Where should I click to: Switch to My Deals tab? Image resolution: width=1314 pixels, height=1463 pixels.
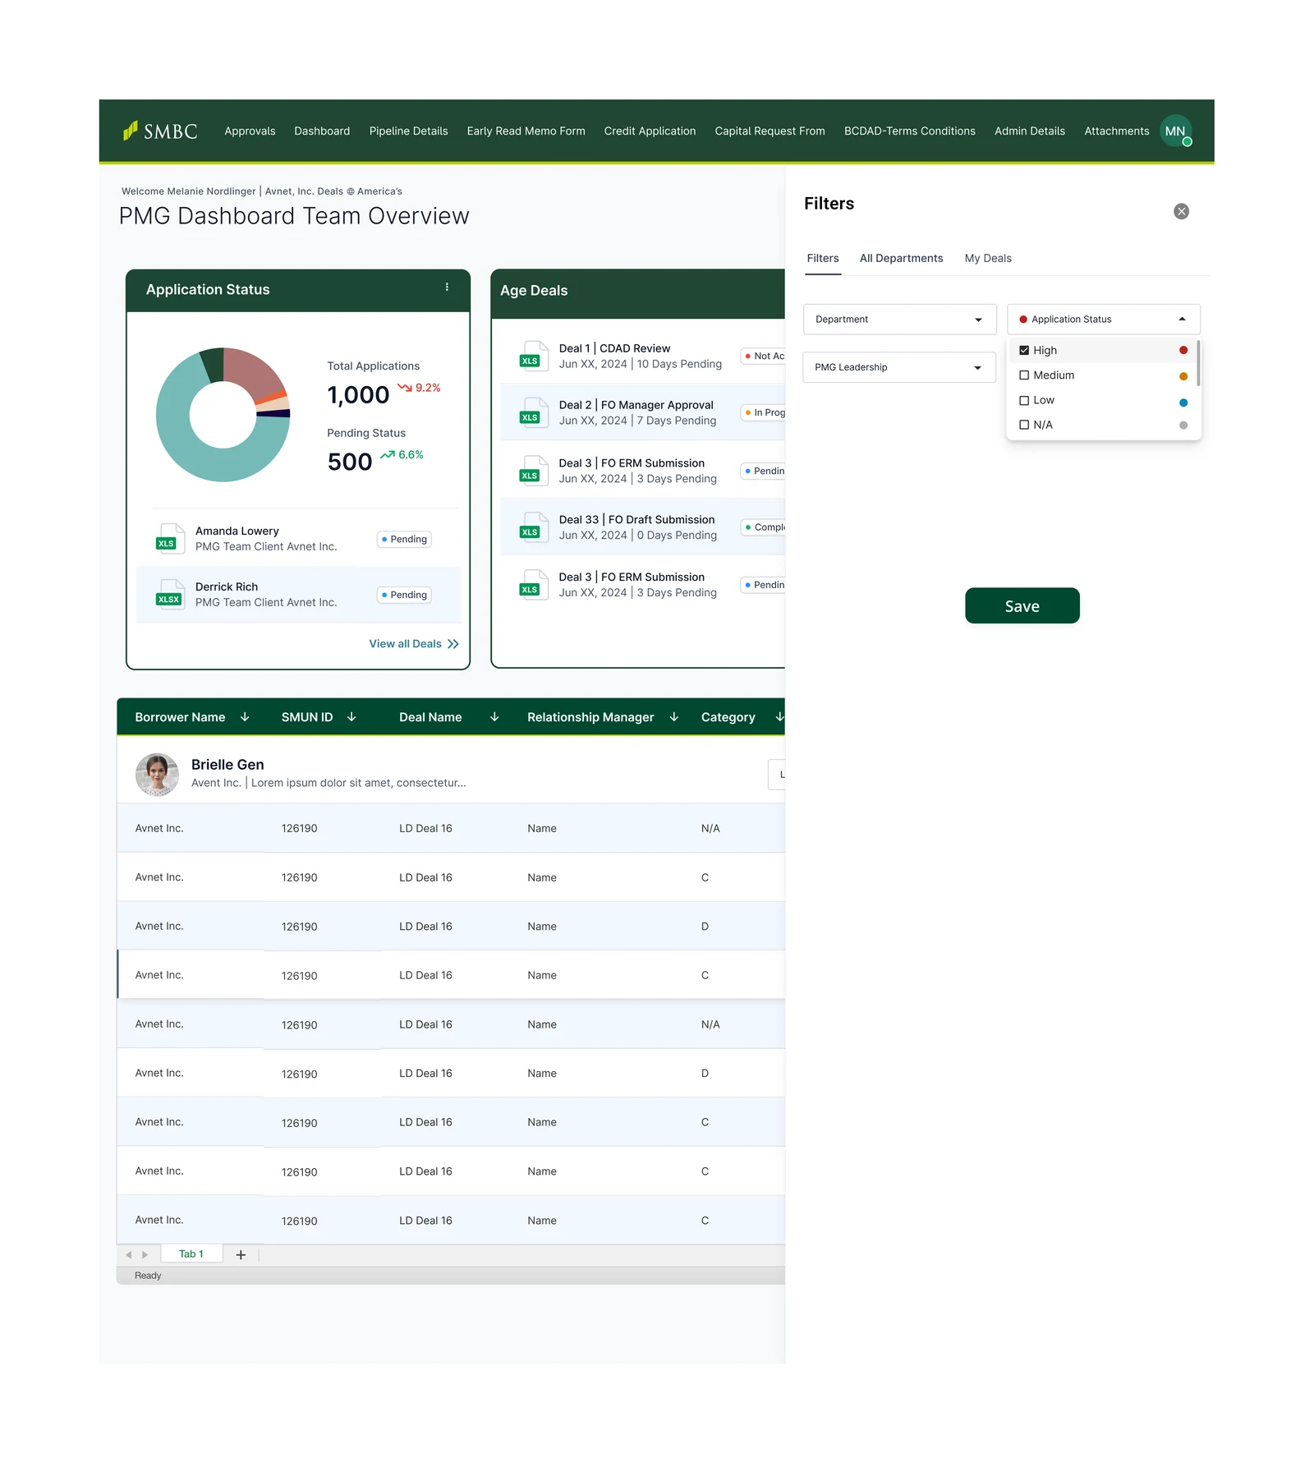pos(988,258)
